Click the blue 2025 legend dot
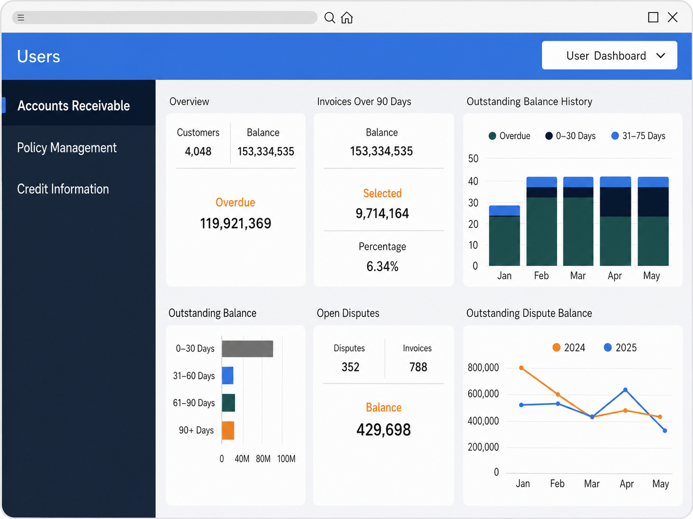Viewport: 693px width, 519px height. [608, 347]
